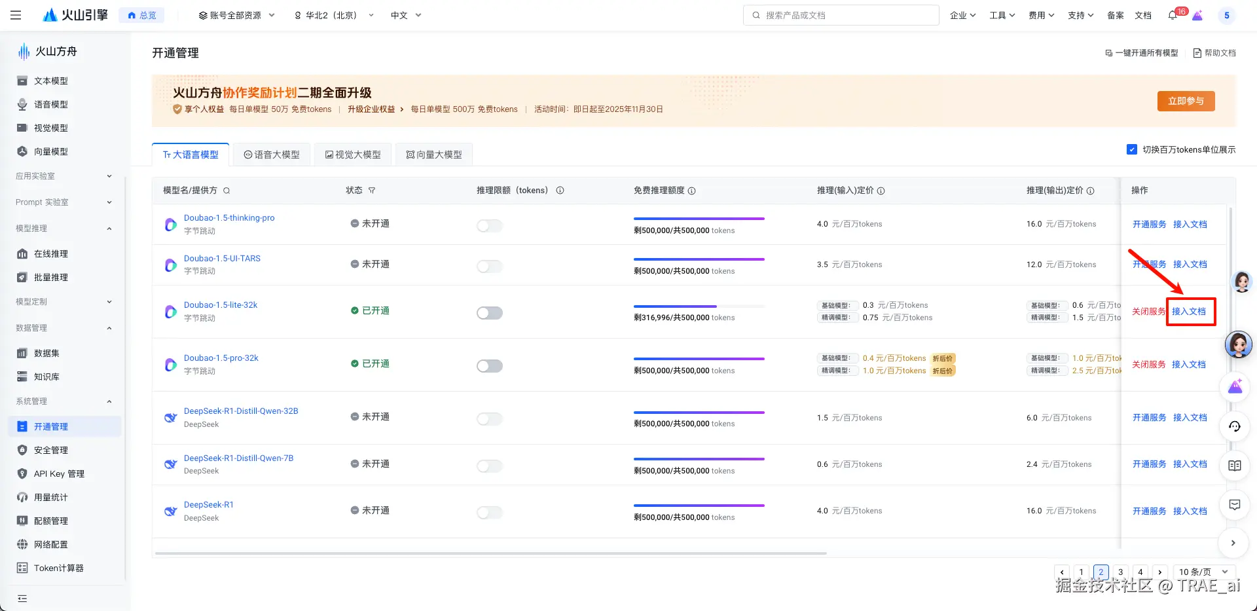Click the AI assistant icon in header
The width and height of the screenshot is (1257, 611).
point(1197,15)
